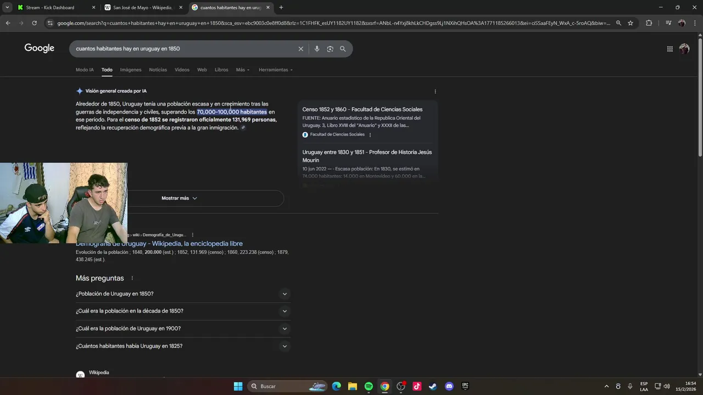Bookmark this page with the star icon
703x395 pixels.
(x=631, y=23)
